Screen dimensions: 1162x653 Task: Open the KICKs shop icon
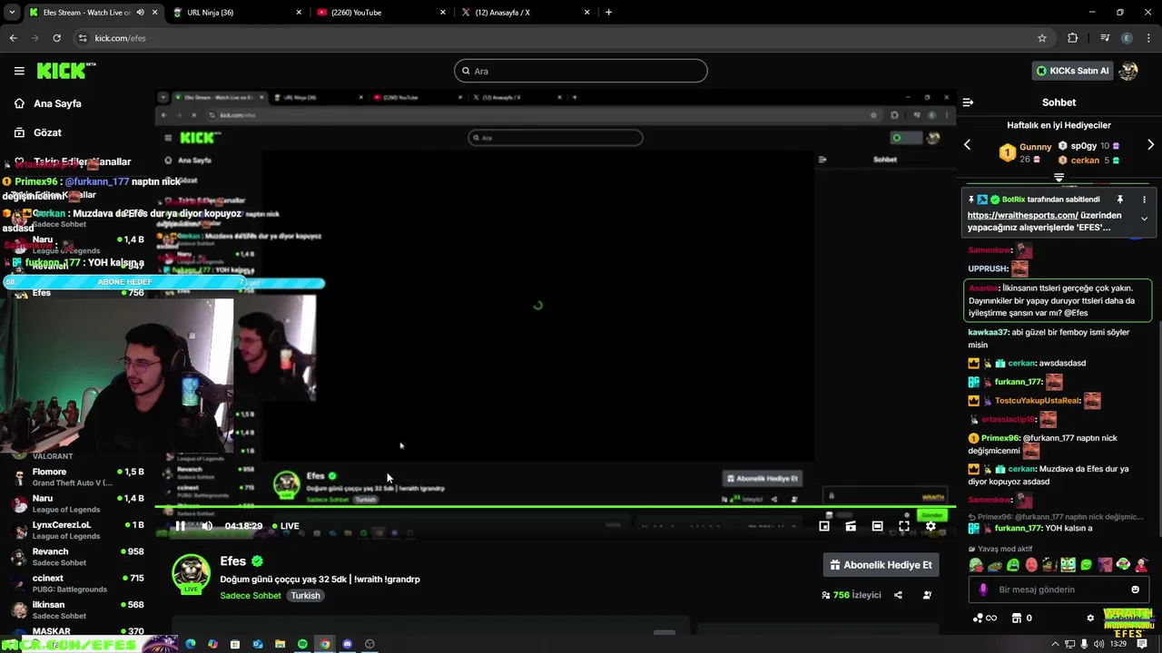(x=1015, y=619)
